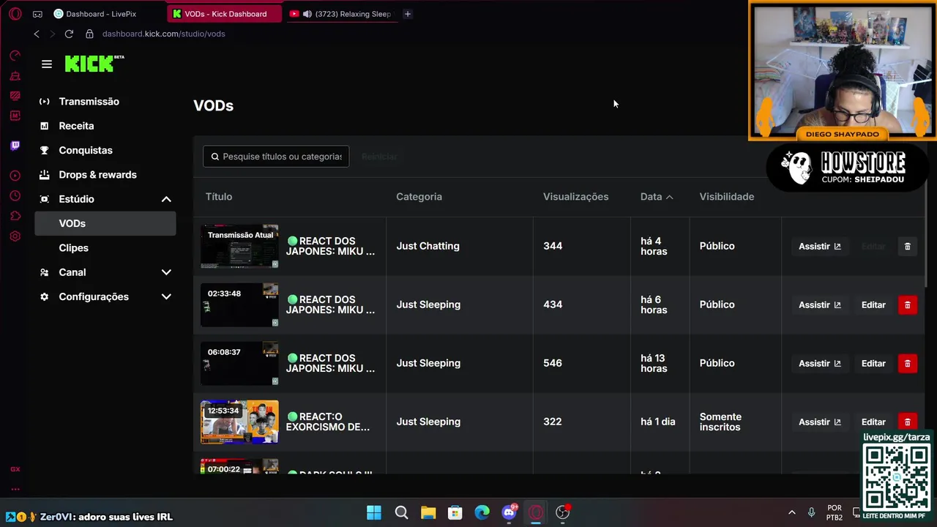
Task: Click the Reiniciar button beside search
Action: pos(379,157)
